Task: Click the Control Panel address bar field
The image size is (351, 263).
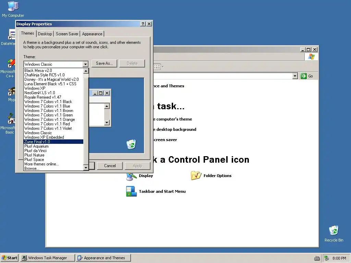Action: point(223,76)
